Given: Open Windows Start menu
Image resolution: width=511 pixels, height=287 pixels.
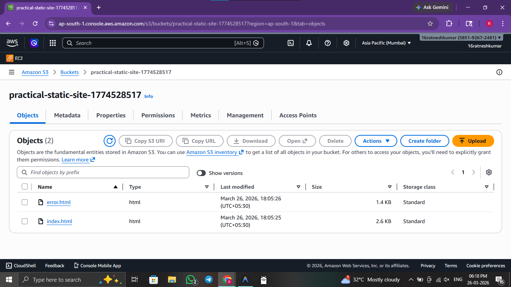Looking at the screenshot, I should pos(9,280).
